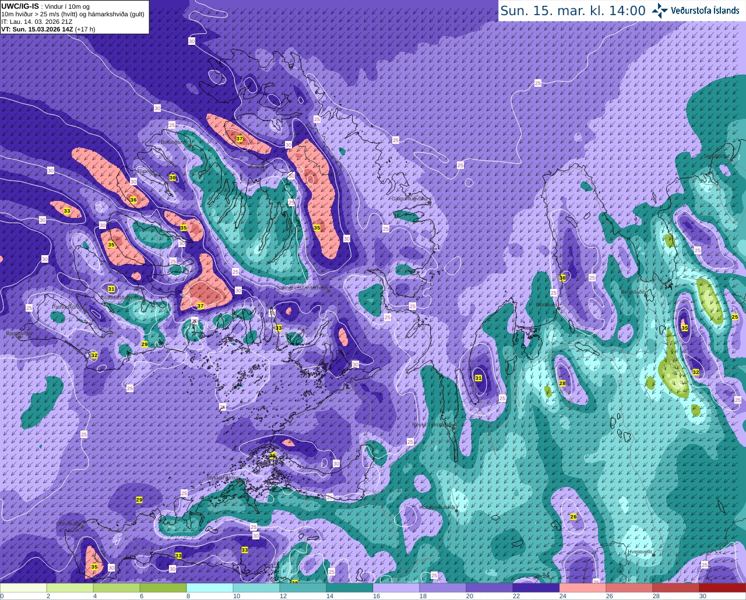
Task: Click the yellow 25 gust marker at right edge
Action: (734, 317)
